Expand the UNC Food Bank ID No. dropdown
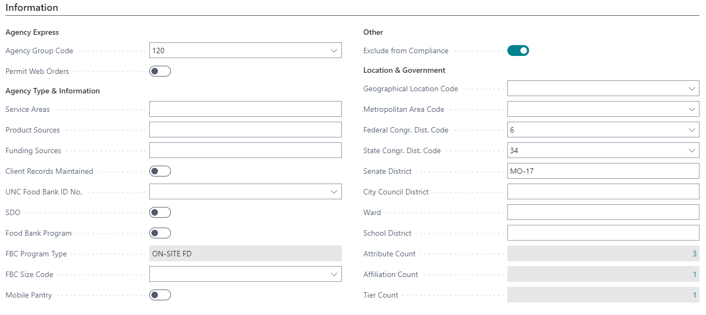Viewport: 706px width, 315px height. tap(334, 192)
